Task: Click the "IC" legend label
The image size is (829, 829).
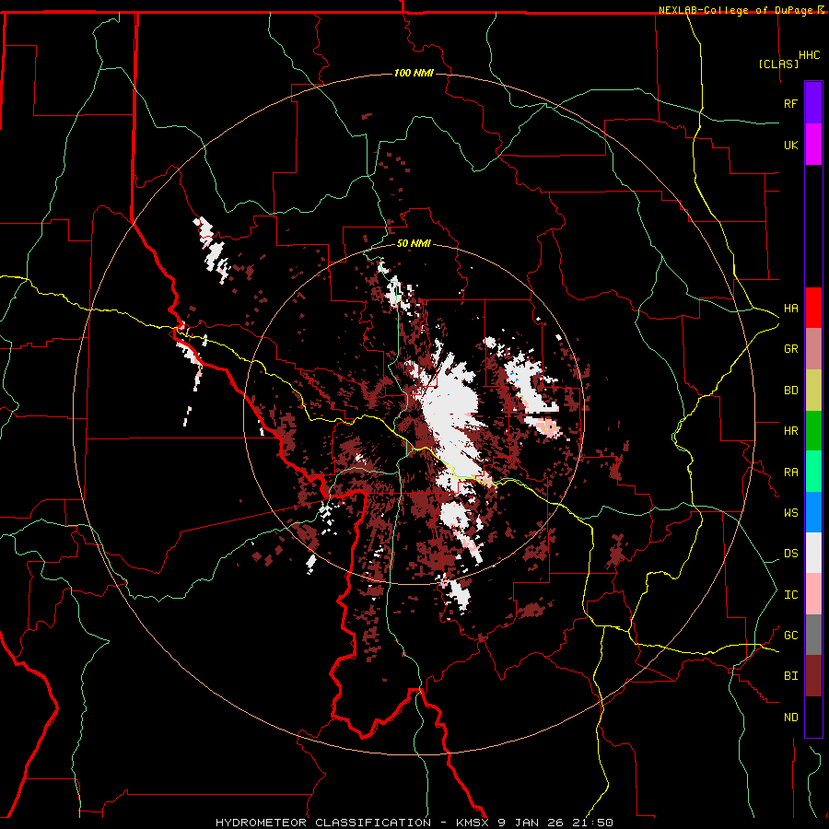Action: [x=790, y=595]
